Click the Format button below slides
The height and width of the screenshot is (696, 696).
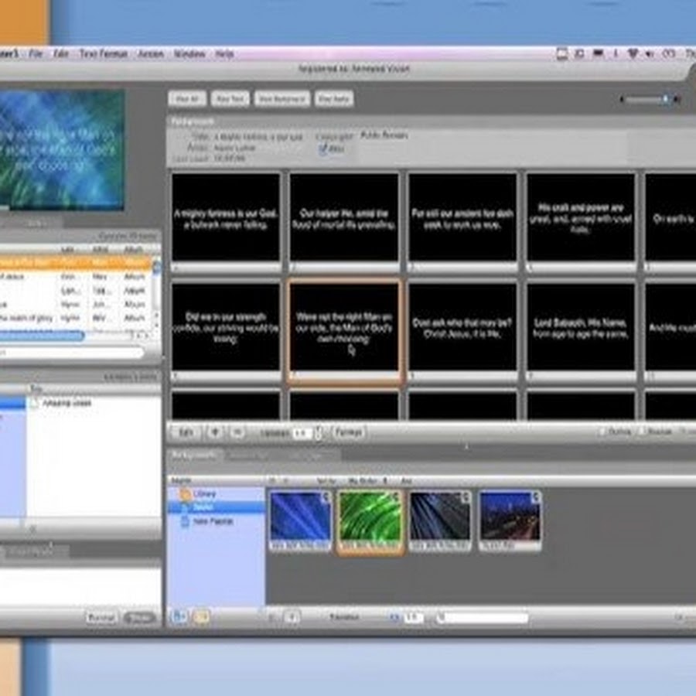[x=348, y=433]
